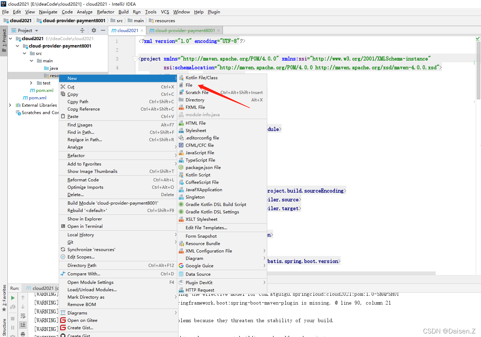
Task: Switch to the cloud2021 editor tab
Action: coord(127,31)
